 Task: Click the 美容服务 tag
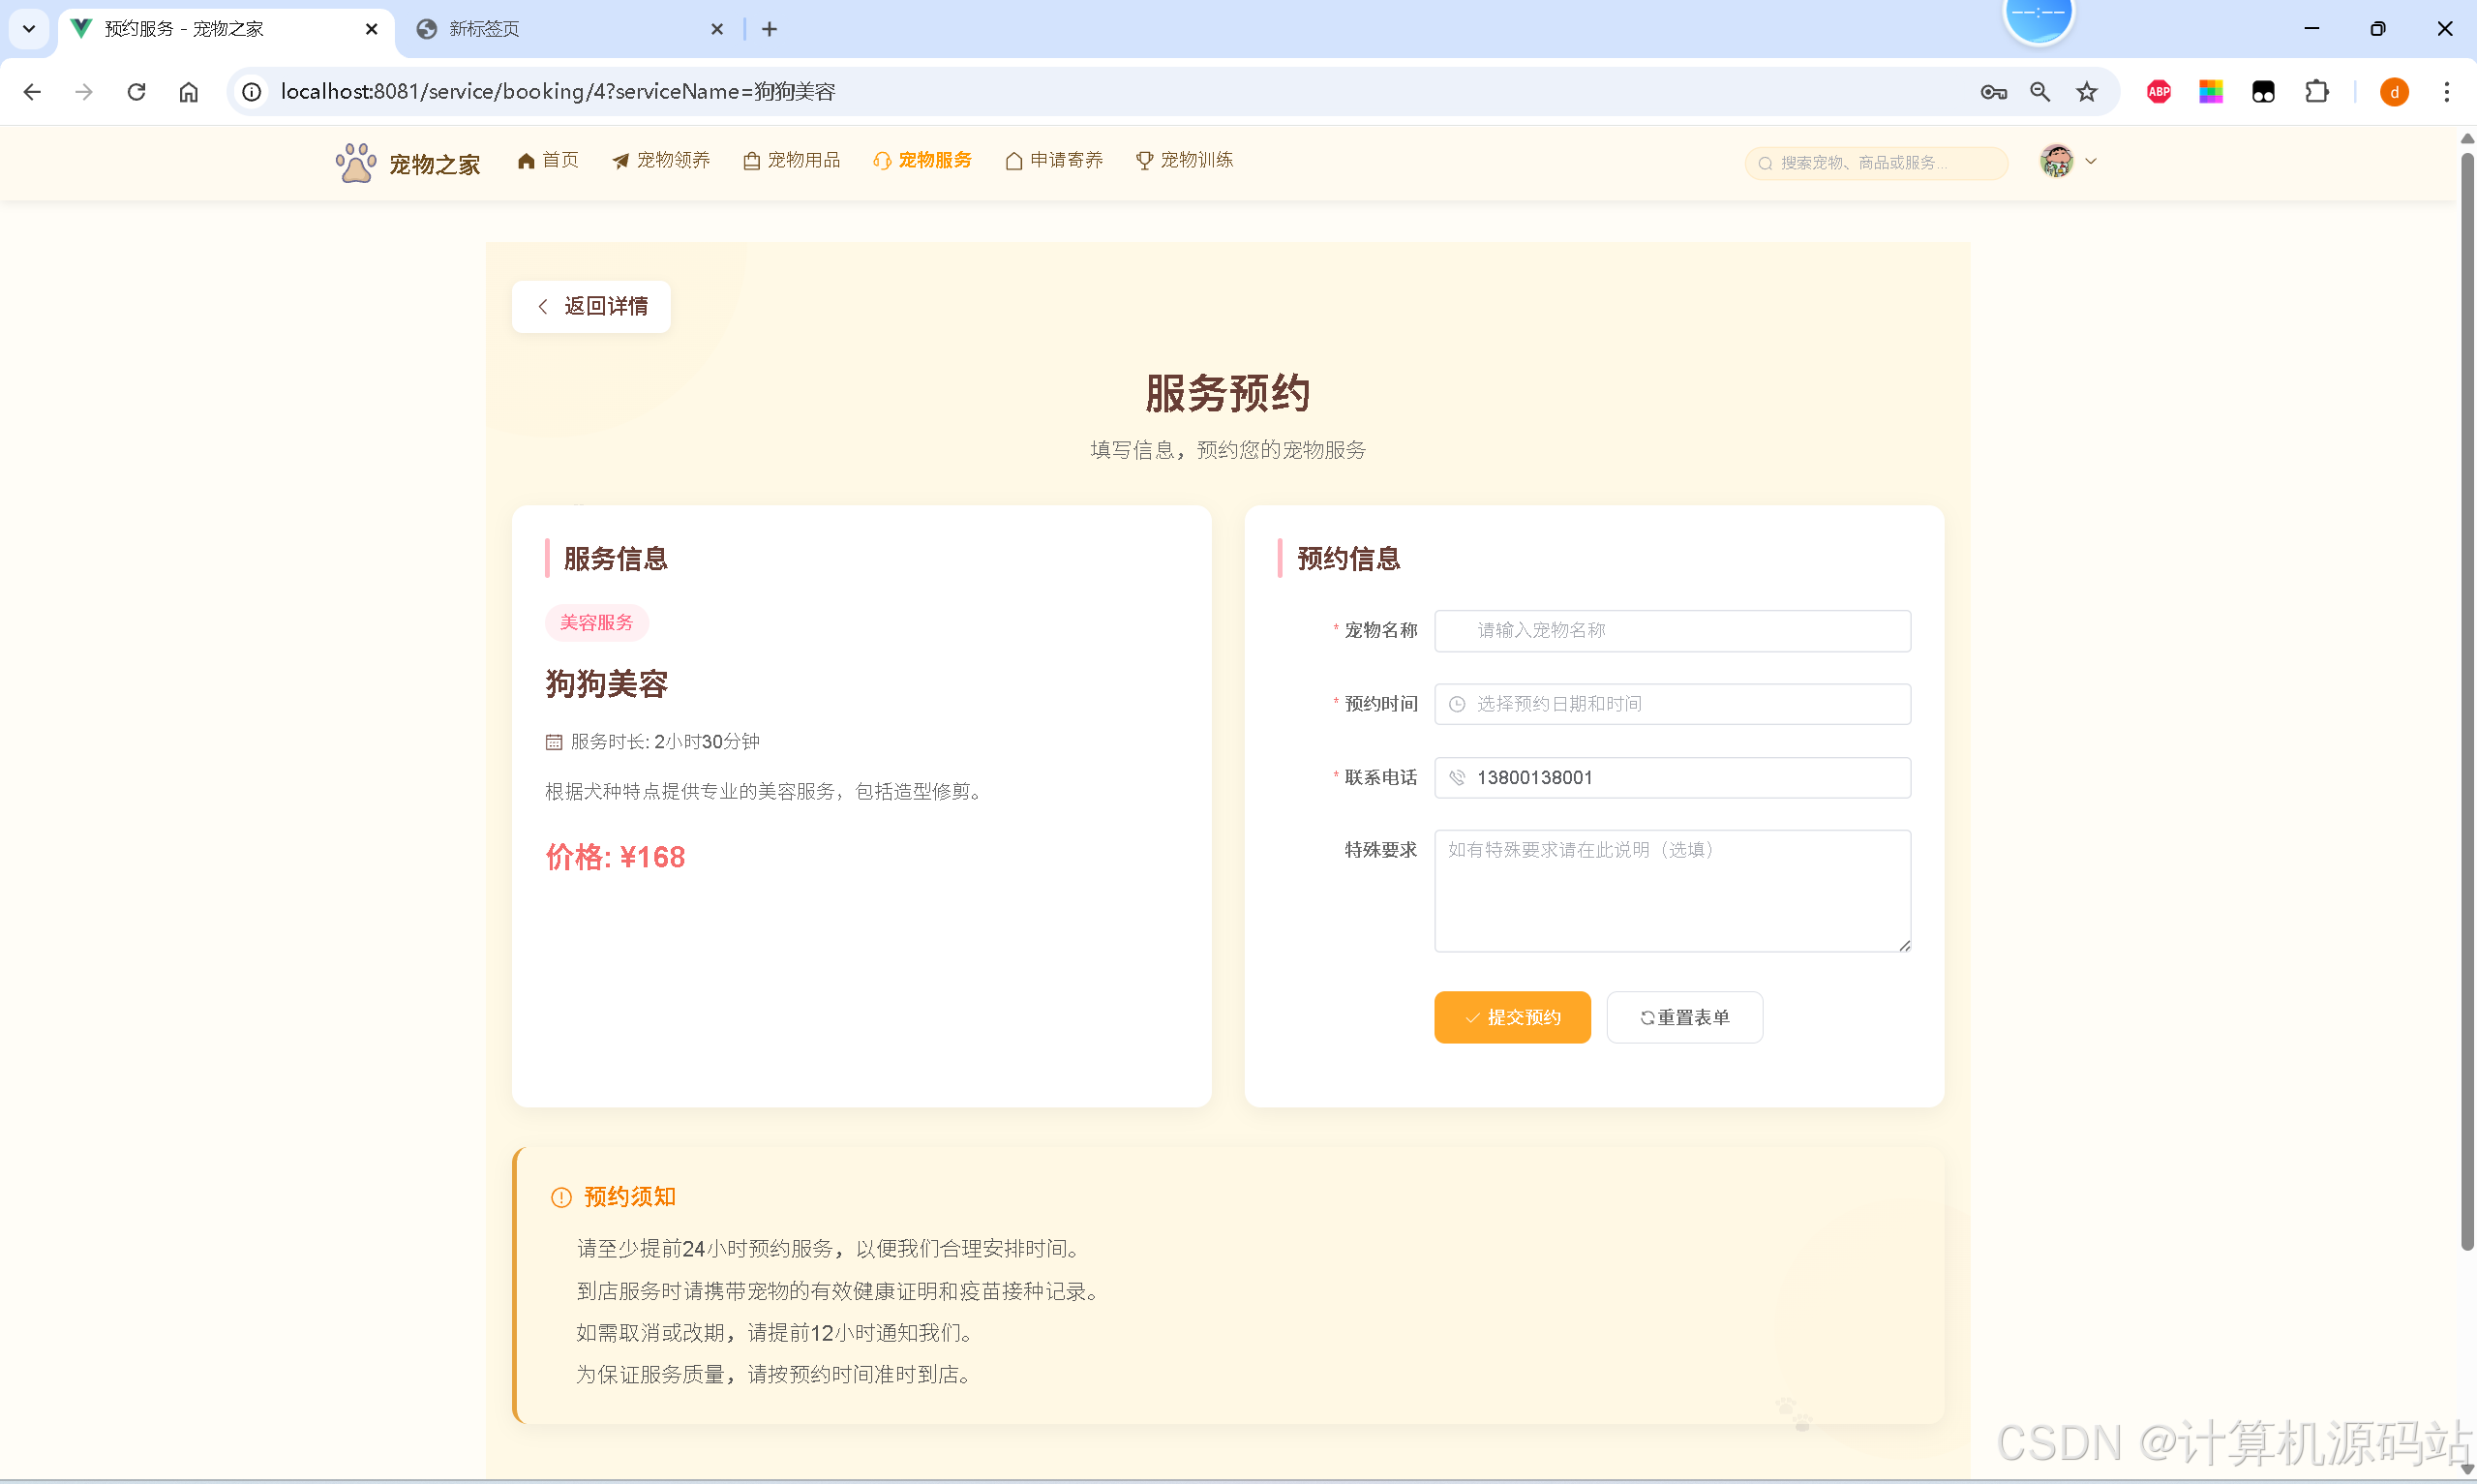coord(597,623)
